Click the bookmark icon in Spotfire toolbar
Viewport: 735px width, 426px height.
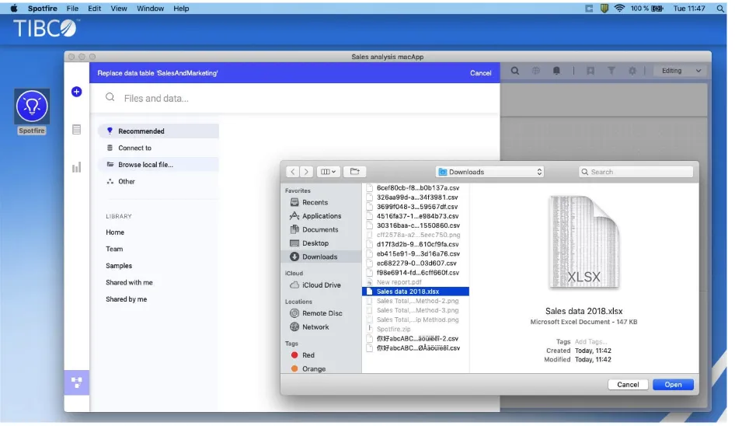click(590, 71)
